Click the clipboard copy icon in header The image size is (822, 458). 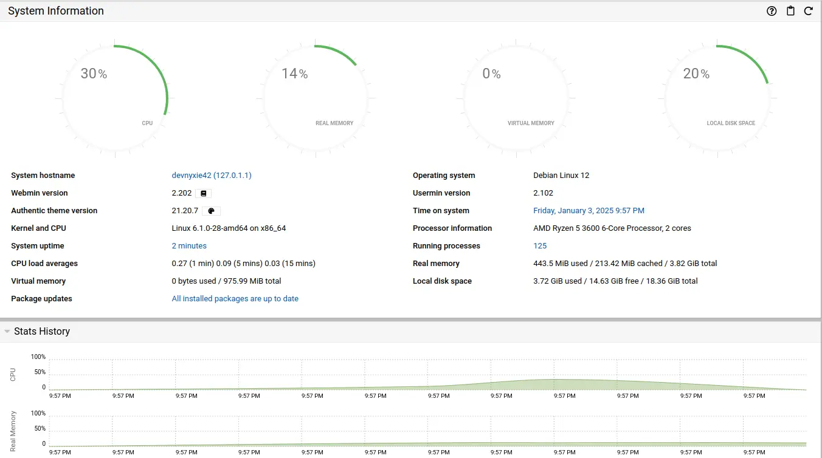(790, 11)
